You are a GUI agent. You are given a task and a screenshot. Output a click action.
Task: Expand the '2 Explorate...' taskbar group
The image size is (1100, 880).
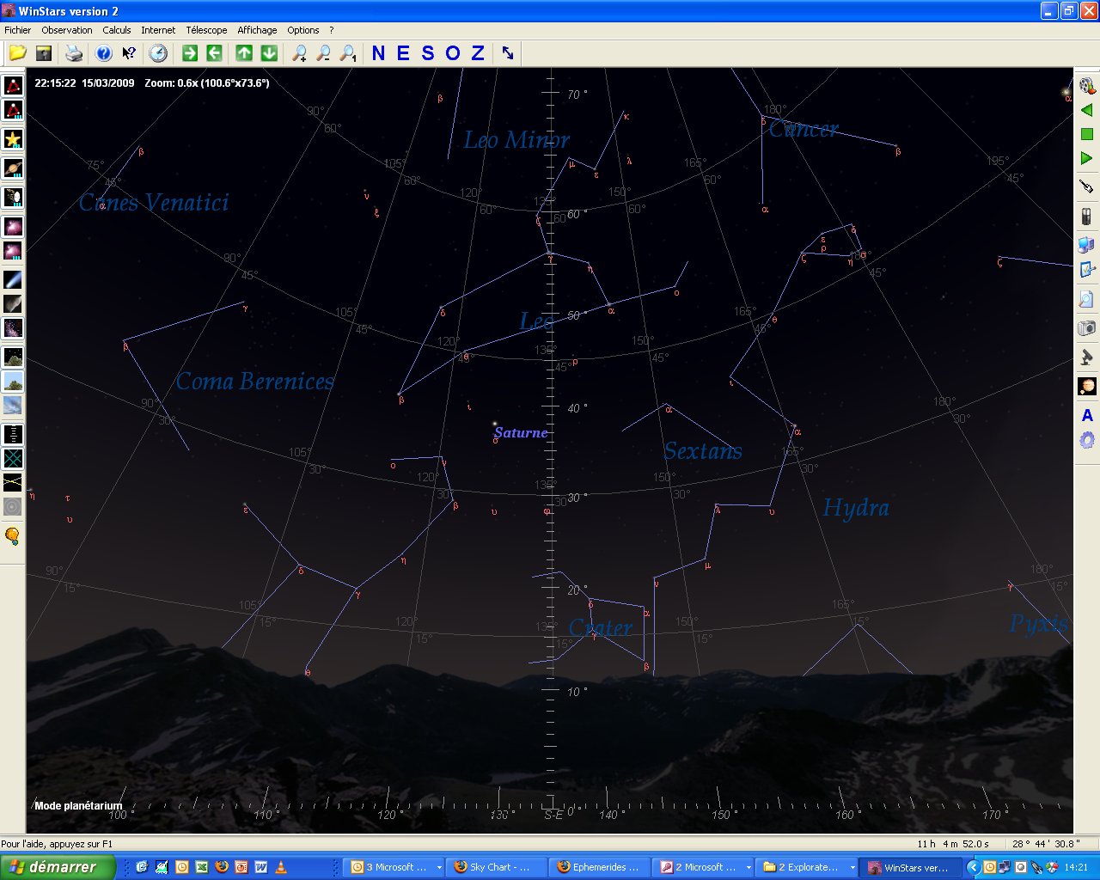pyautogui.click(x=852, y=867)
